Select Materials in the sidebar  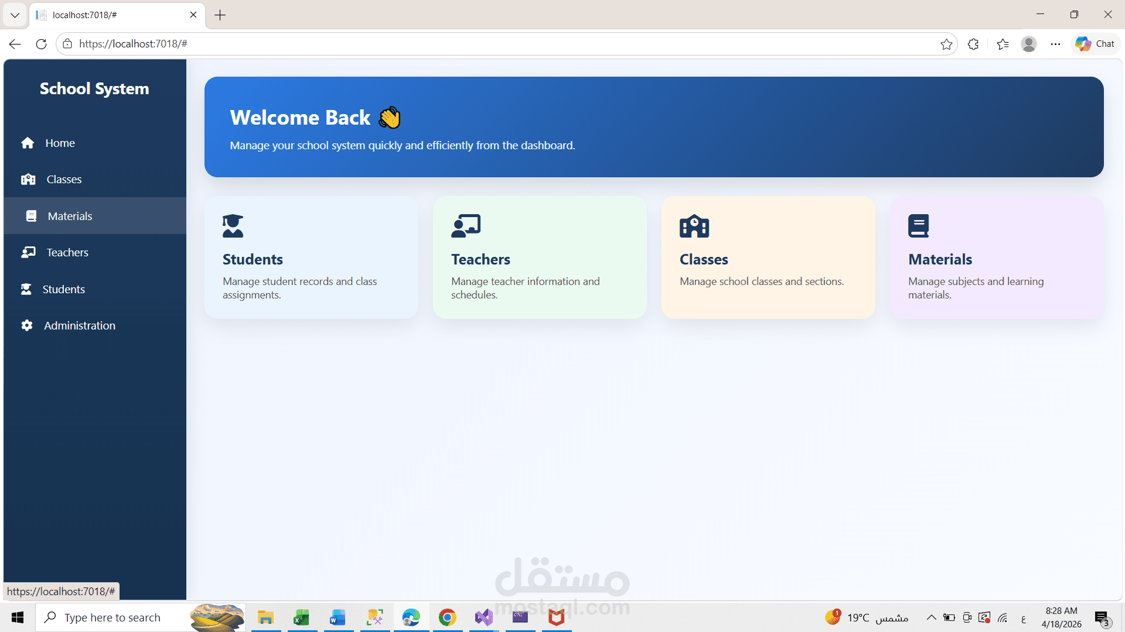pos(95,216)
